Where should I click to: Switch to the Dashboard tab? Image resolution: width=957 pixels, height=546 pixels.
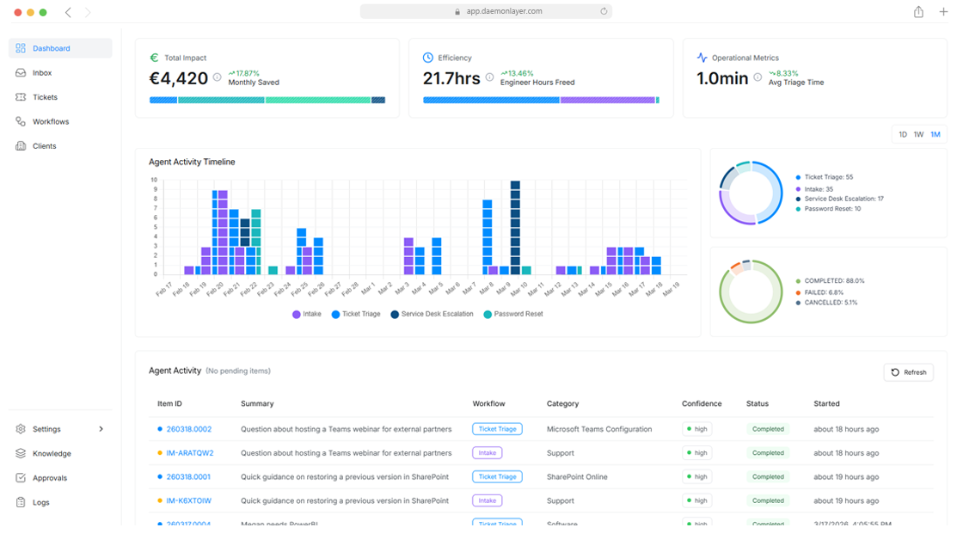point(51,48)
